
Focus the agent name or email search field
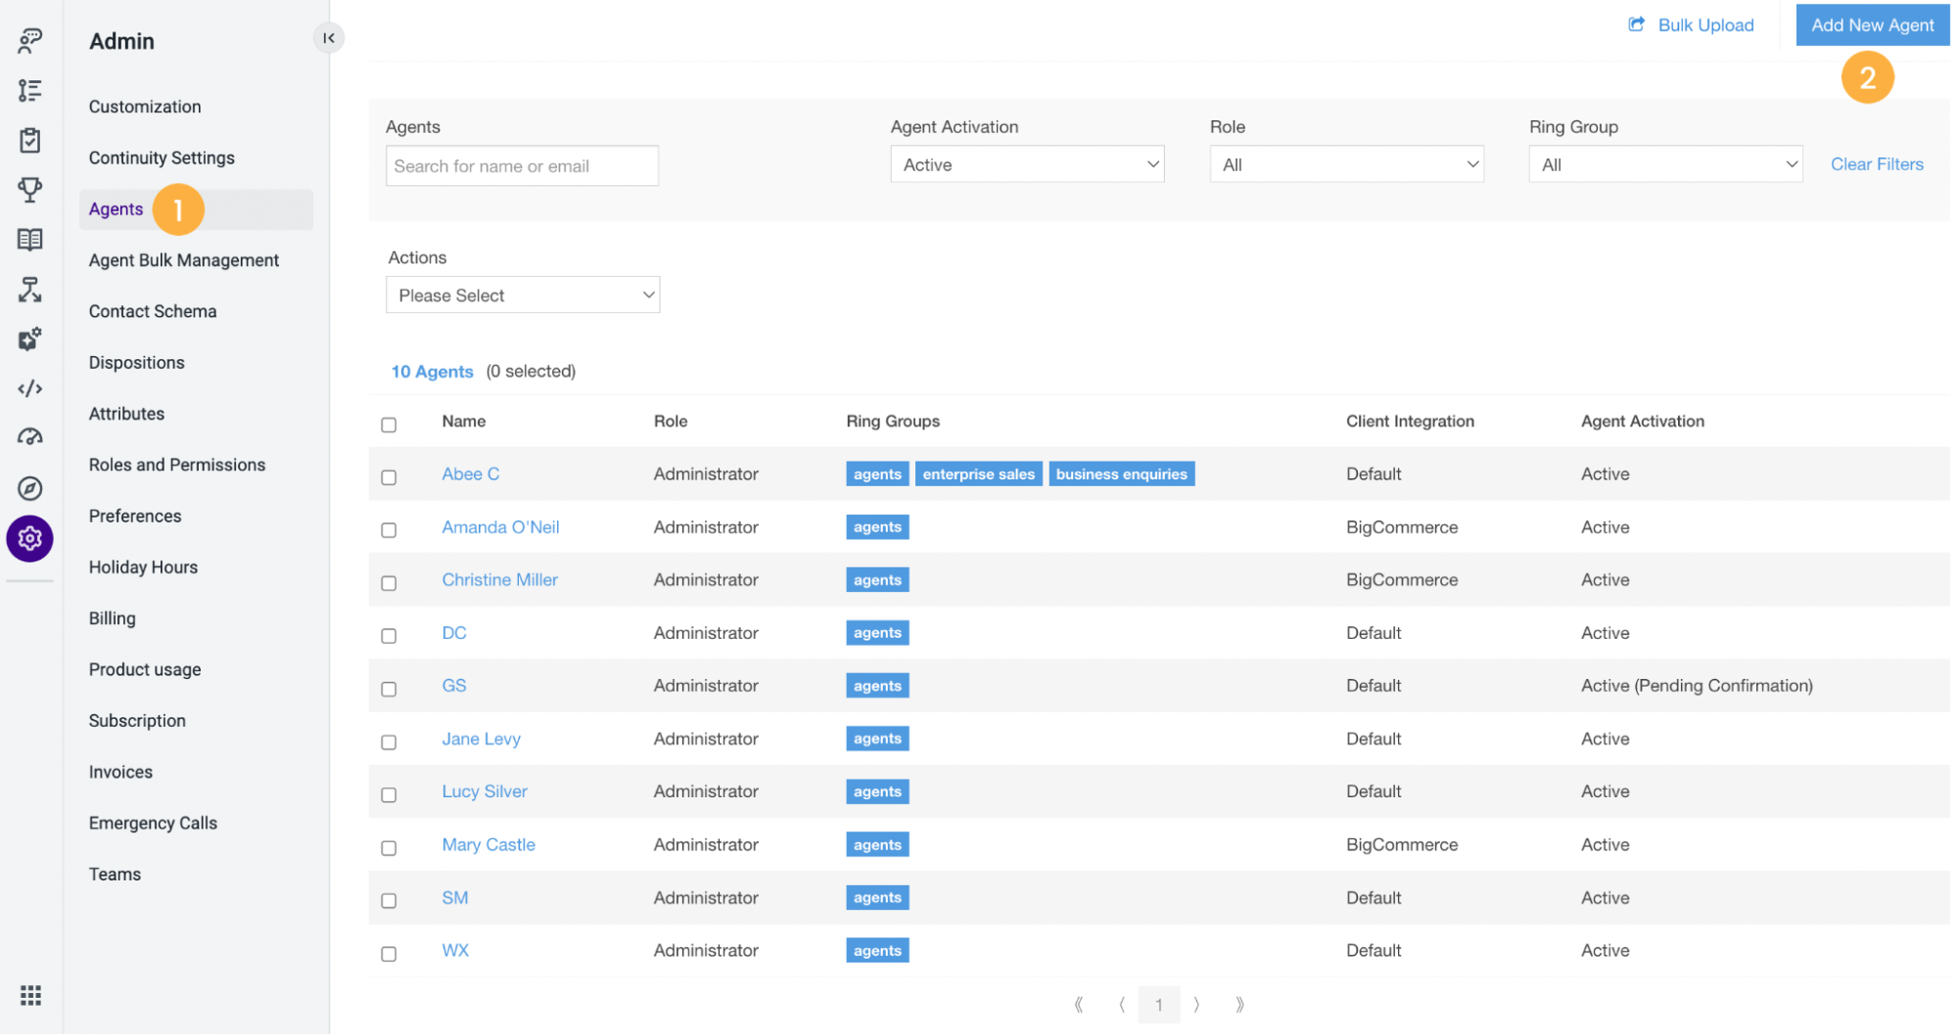(x=522, y=166)
